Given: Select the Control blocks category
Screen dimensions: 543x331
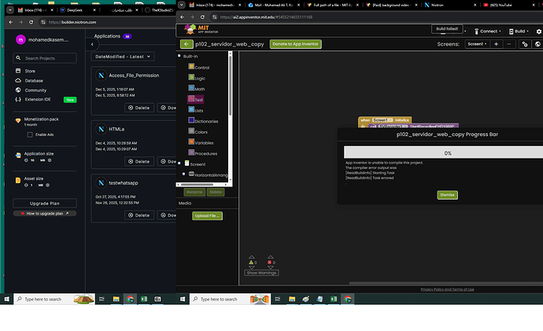Looking at the screenshot, I should coord(201,67).
